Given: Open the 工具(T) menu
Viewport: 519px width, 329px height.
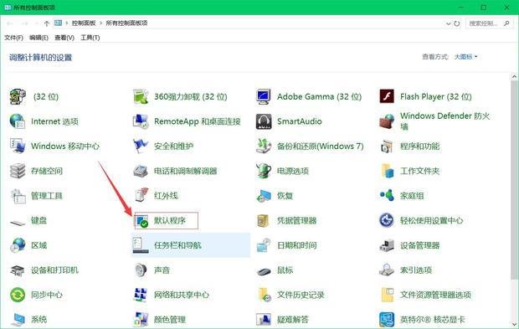Looking at the screenshot, I should 90,38.
